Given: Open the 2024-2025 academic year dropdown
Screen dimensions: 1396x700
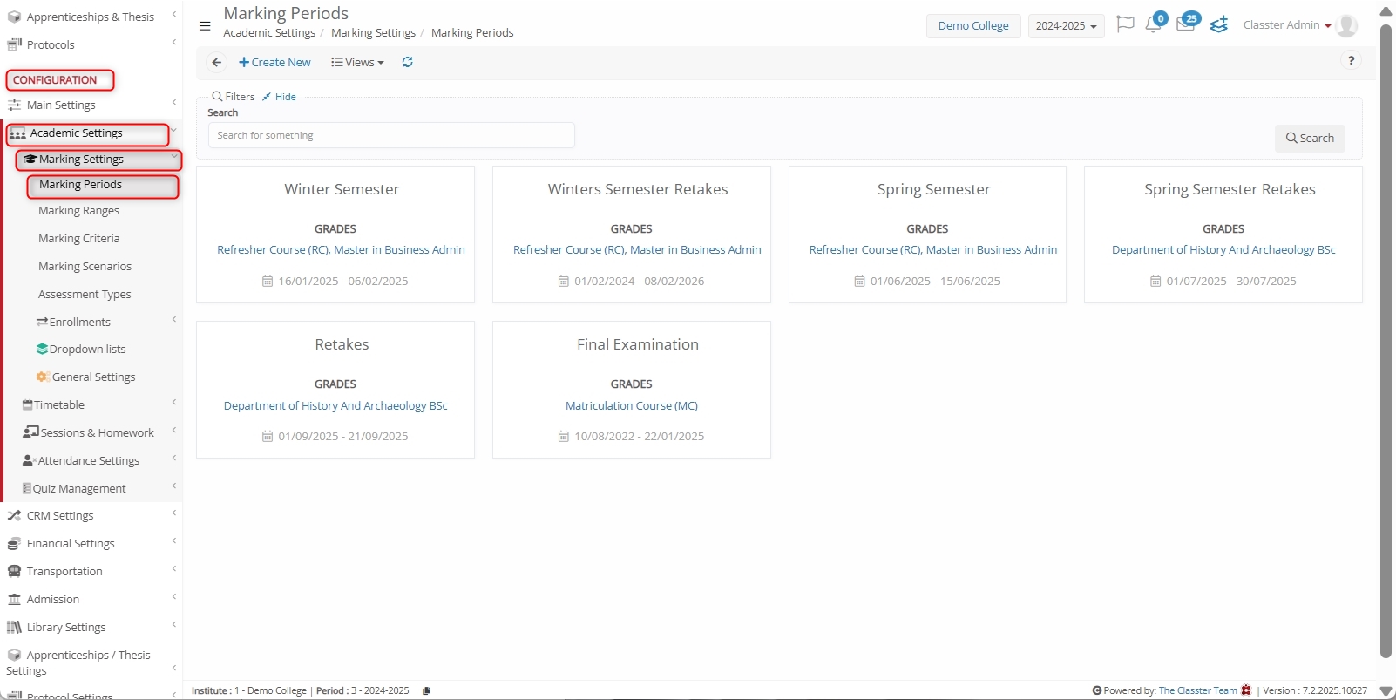Looking at the screenshot, I should [1067, 26].
